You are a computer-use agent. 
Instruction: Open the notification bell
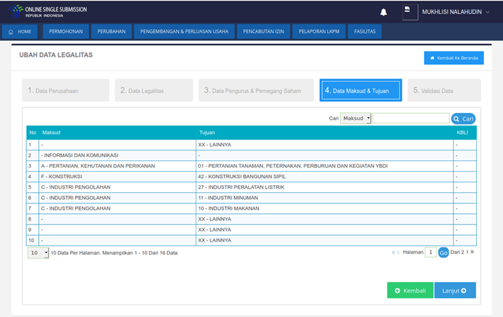pos(383,12)
